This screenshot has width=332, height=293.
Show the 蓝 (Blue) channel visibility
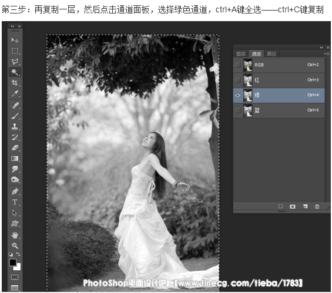(x=238, y=110)
